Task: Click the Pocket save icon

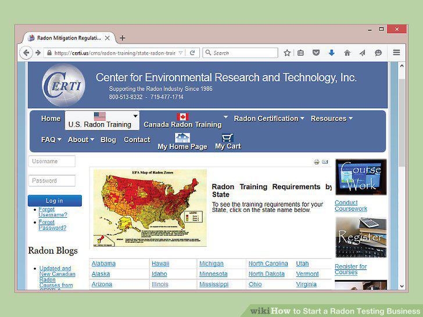Action: [316, 53]
